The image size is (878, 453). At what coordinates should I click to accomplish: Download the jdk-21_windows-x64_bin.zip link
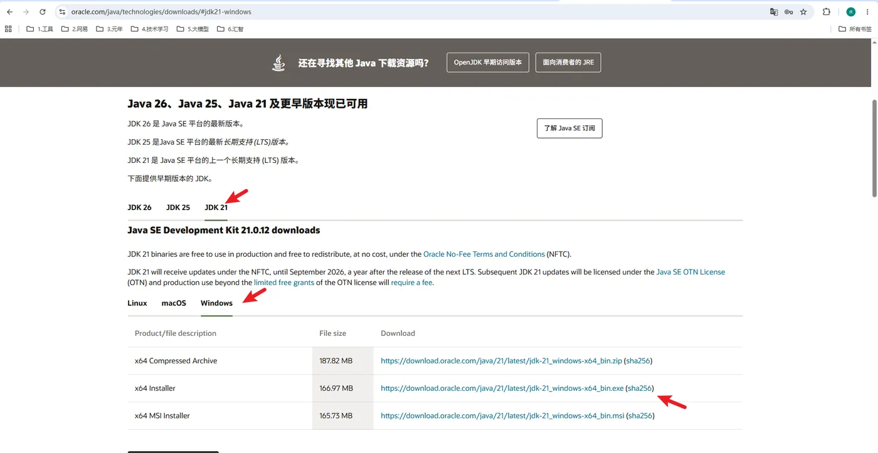[x=501, y=361]
